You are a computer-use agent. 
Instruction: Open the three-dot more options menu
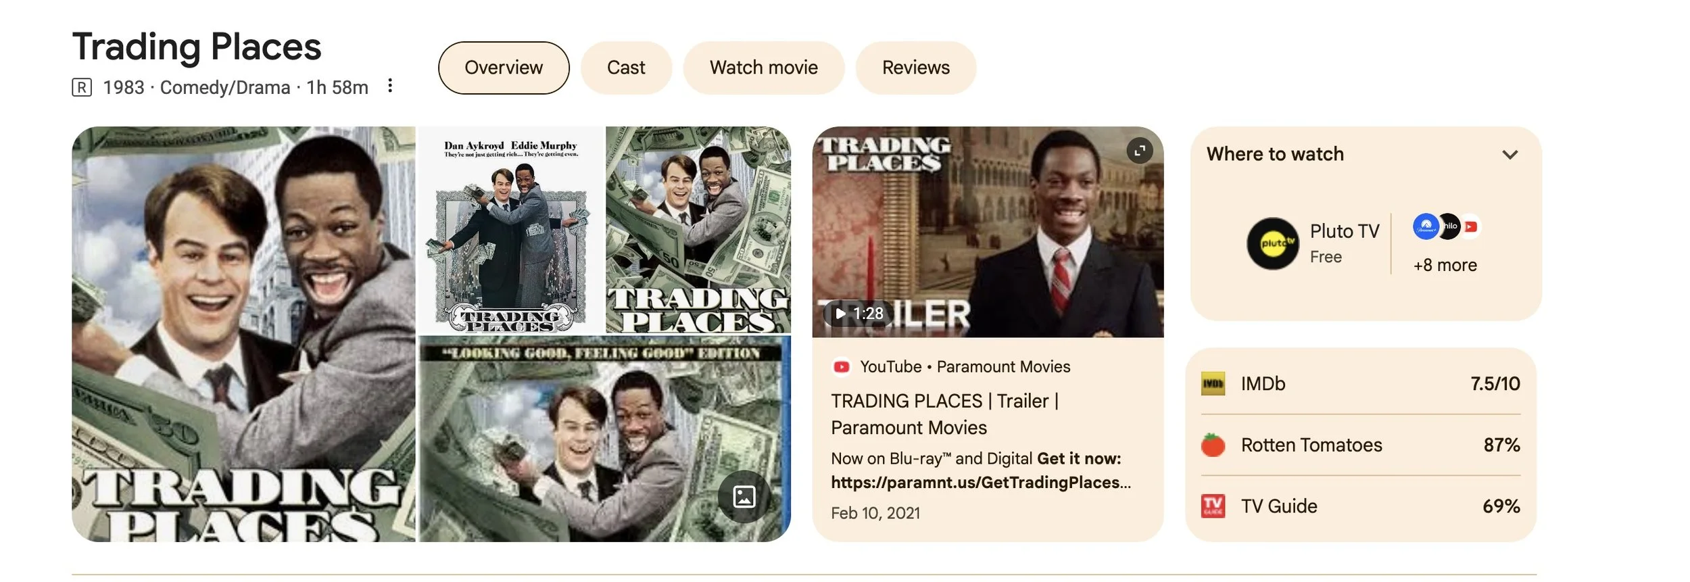(390, 86)
